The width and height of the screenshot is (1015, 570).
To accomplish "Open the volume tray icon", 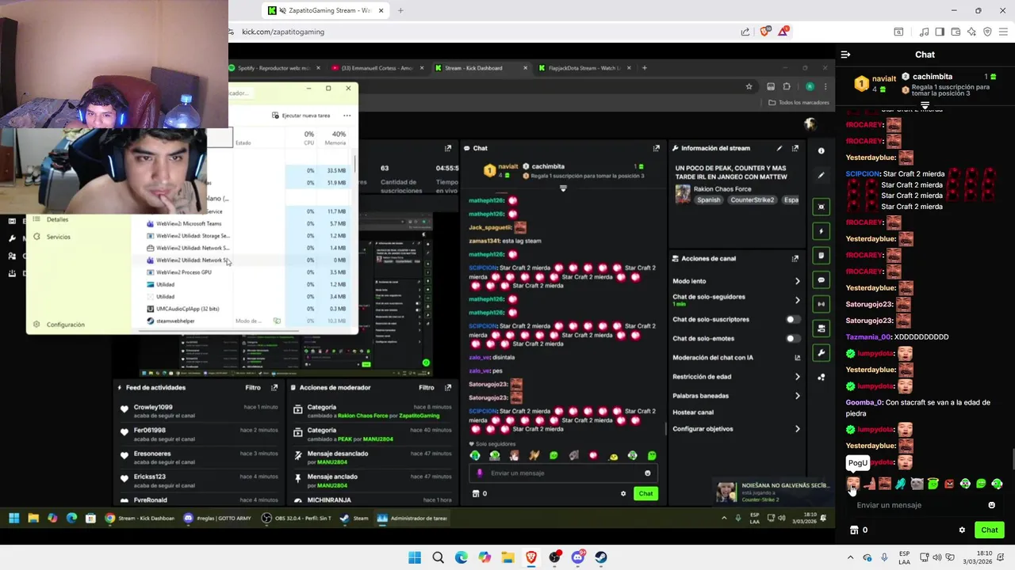I will 937,557.
